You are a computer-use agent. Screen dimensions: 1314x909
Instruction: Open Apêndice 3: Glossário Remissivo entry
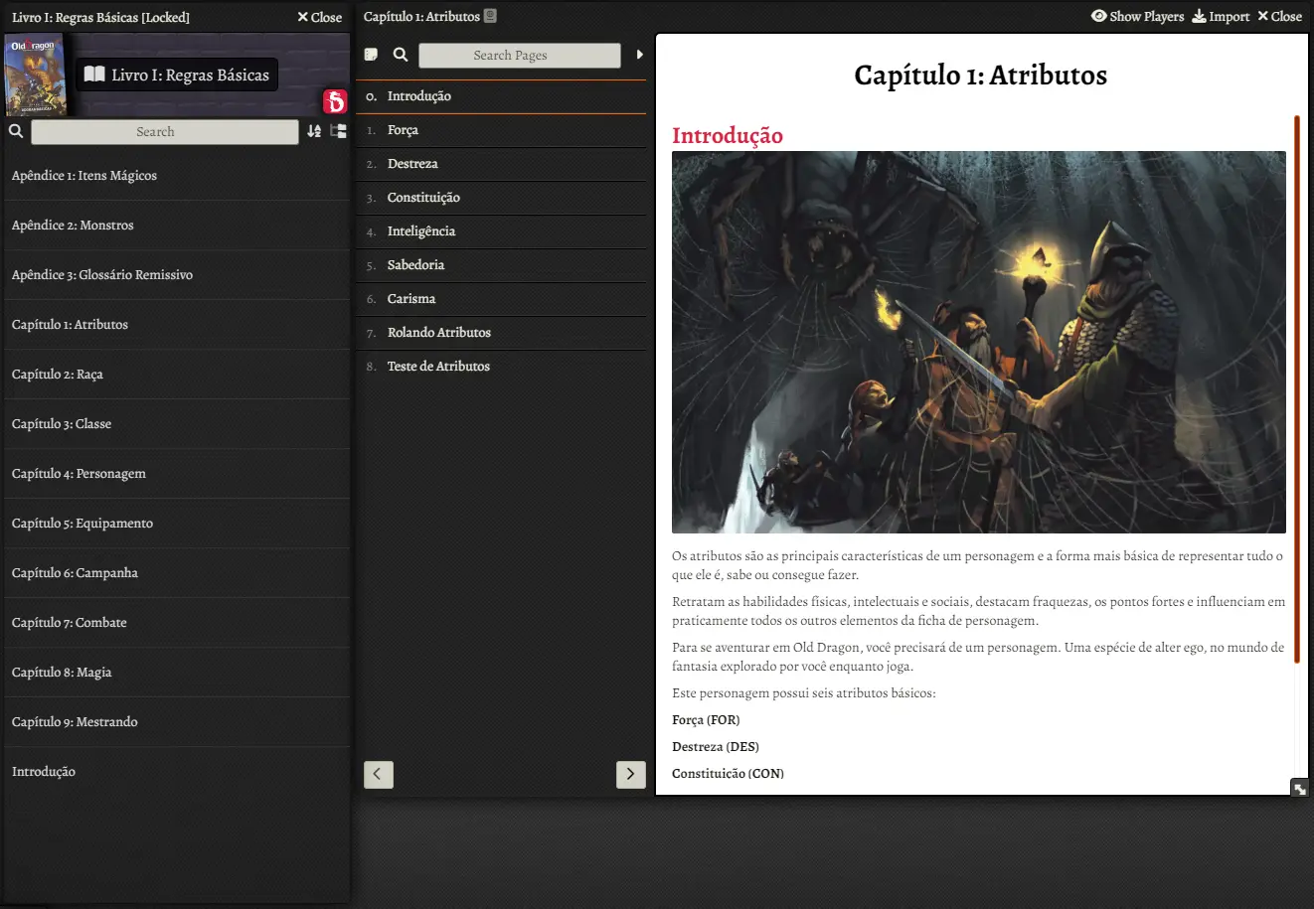pos(177,275)
